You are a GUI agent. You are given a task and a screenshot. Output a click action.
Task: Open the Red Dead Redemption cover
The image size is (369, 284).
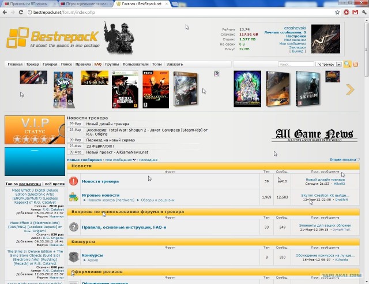pyautogui.click(x=125, y=89)
